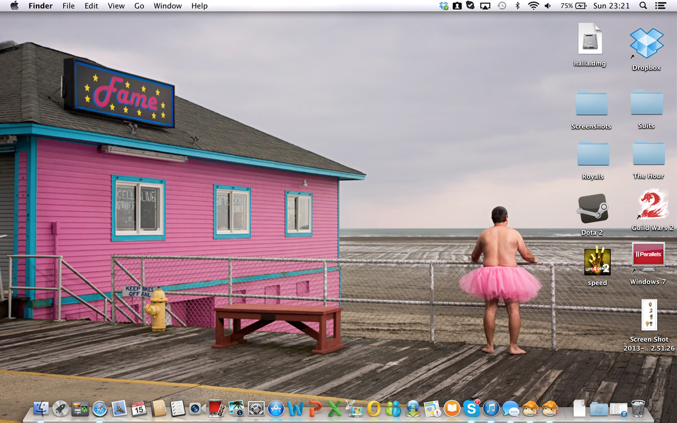The height and width of the screenshot is (423, 677).
Task: Open the Guild Wars 2 shortcut
Action: pyautogui.click(x=652, y=205)
